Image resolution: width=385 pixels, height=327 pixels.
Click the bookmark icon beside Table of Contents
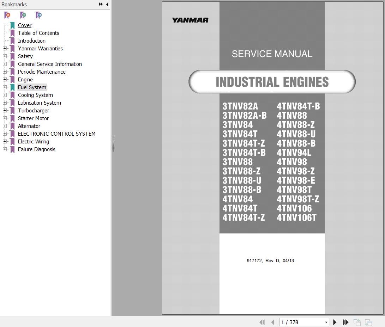pos(12,33)
